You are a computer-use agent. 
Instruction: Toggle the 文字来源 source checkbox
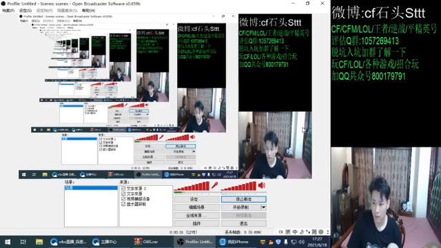[x=123, y=194]
